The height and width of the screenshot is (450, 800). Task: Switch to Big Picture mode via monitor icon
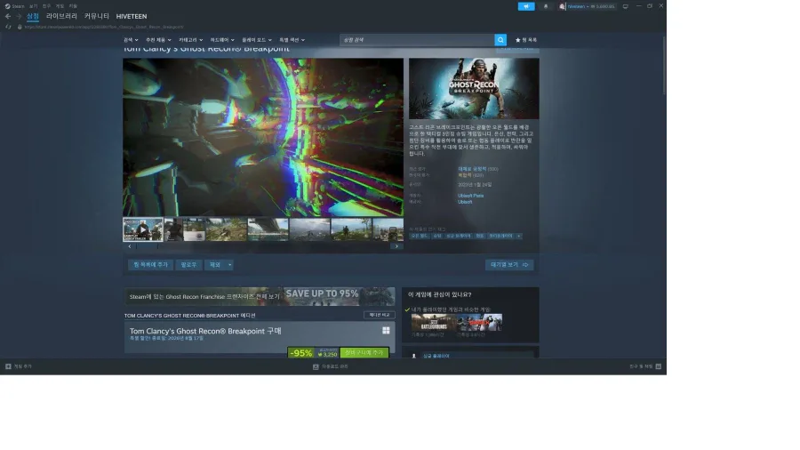coord(626,6)
